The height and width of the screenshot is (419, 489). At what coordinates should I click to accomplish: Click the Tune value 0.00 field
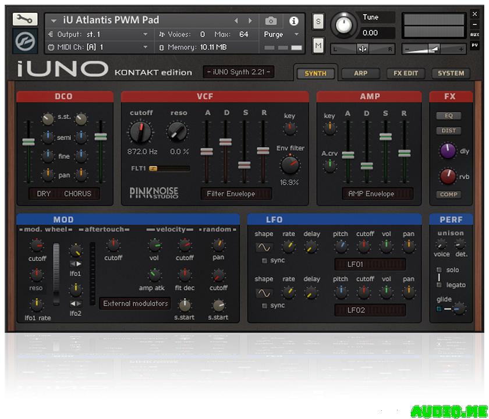pos(378,33)
